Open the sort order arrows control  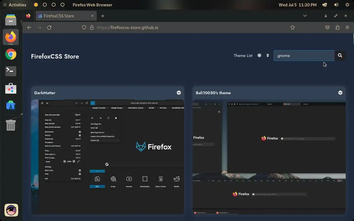click(268, 55)
